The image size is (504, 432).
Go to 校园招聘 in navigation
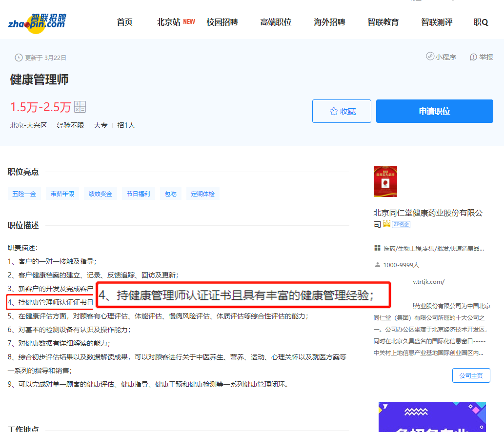222,22
